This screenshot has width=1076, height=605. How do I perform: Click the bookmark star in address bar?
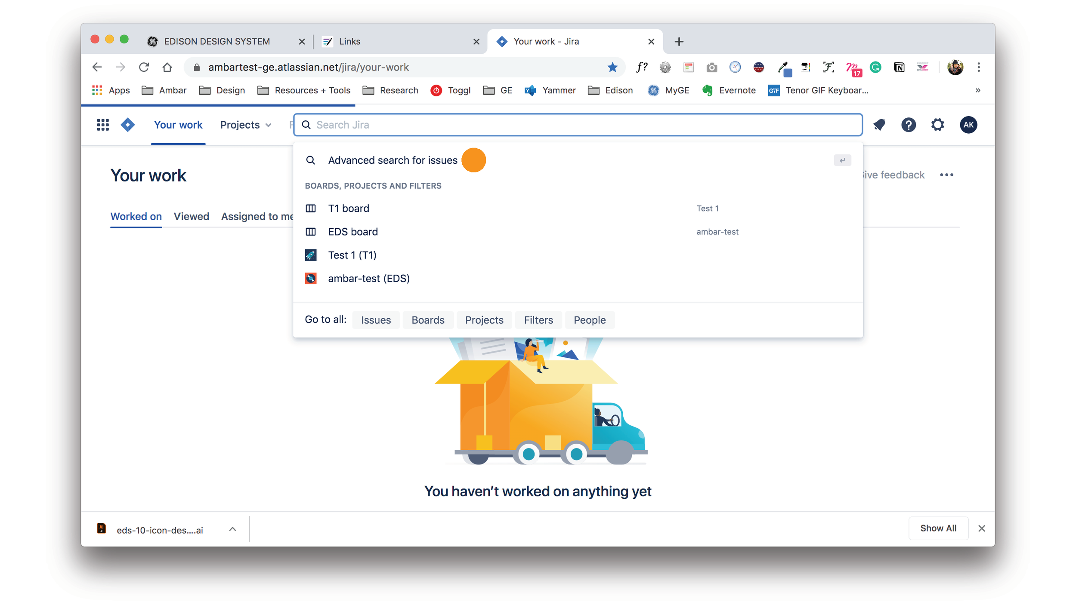click(x=612, y=67)
